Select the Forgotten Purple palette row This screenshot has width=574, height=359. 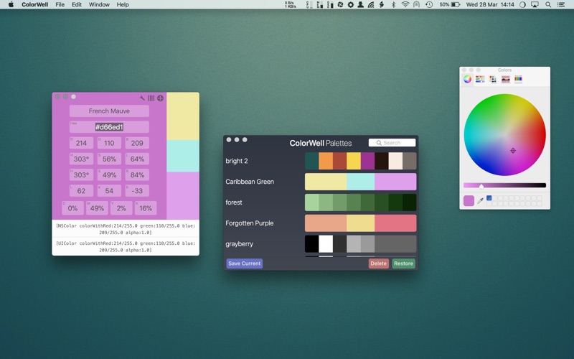321,223
